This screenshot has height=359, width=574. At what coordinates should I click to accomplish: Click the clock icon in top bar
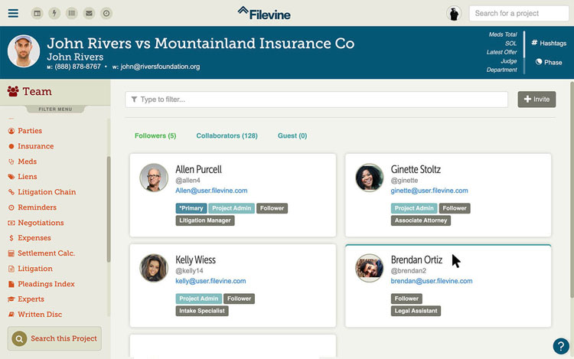(106, 13)
